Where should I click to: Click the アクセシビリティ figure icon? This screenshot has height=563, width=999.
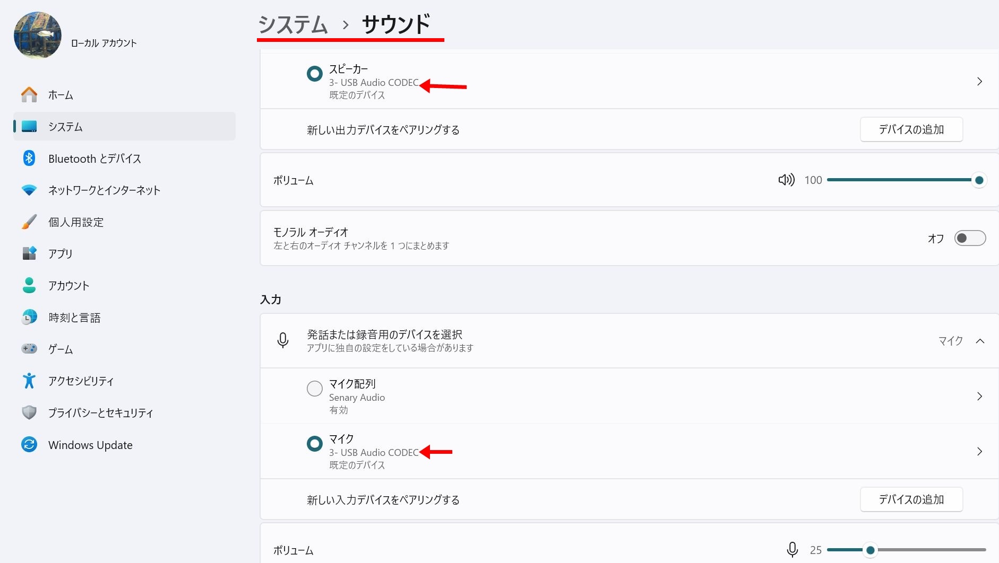pos(29,381)
